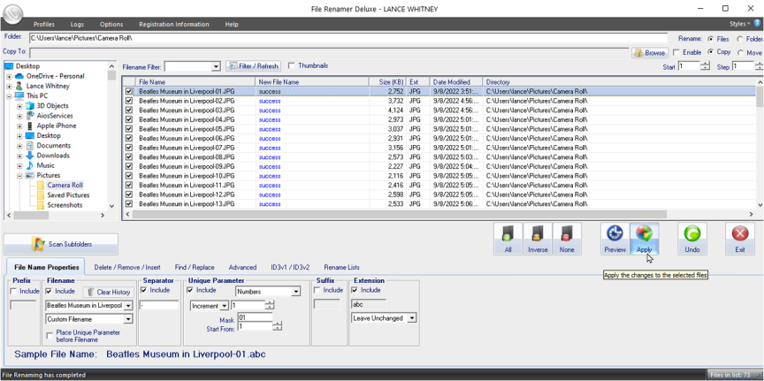764x381 pixels.
Task: Select Screenshots folder in tree
Action: click(65, 205)
